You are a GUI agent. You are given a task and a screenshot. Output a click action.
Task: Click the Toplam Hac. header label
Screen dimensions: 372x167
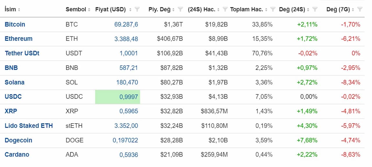point(246,9)
